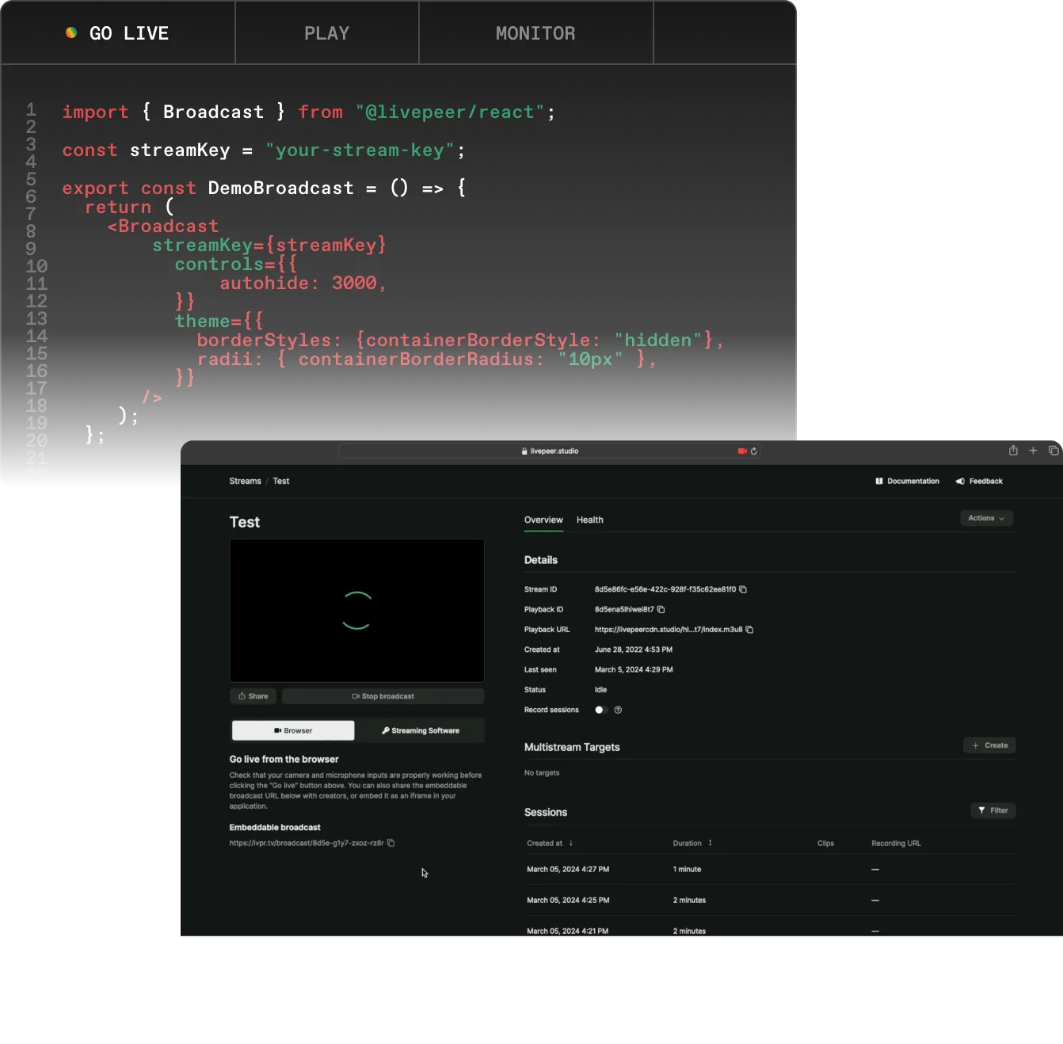The height and width of the screenshot is (1044, 1063).
Task: Copy the Stream ID using its copy icon
Action: (x=742, y=589)
